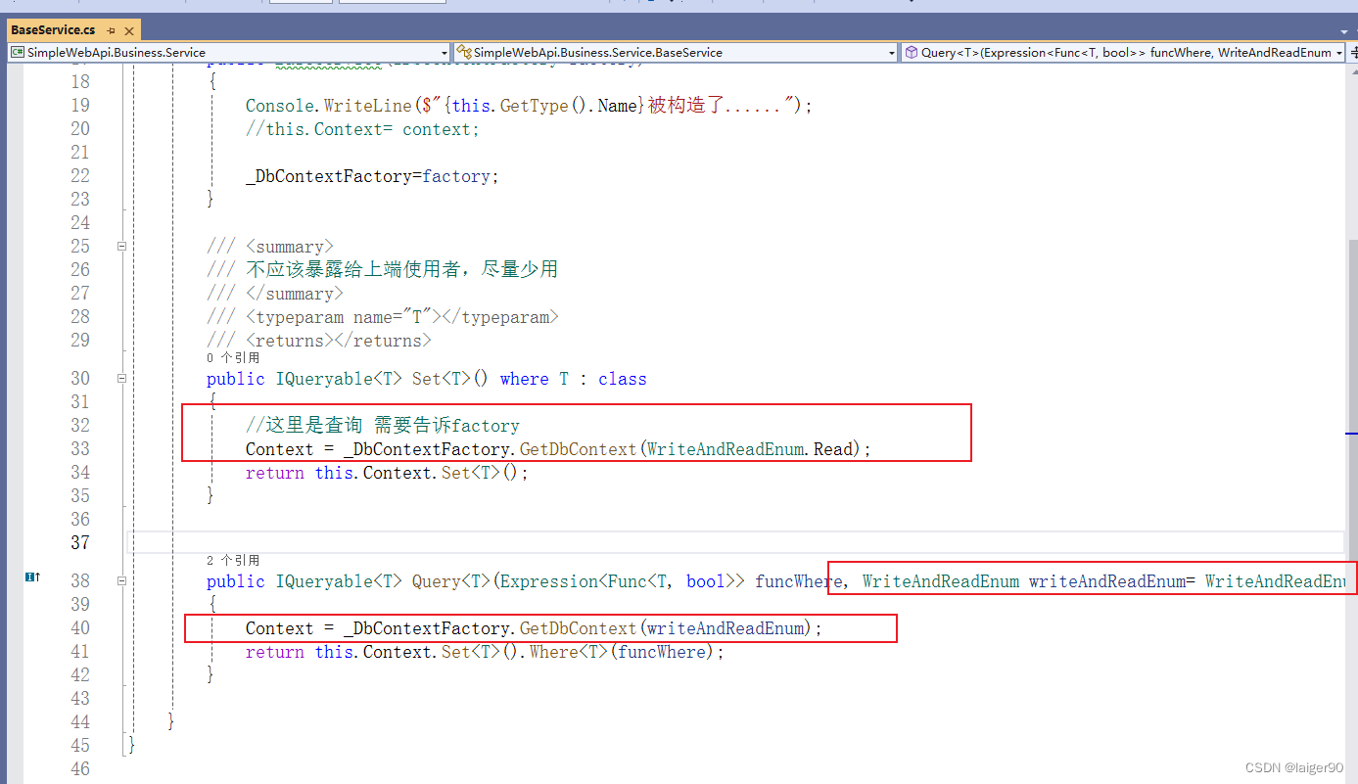The image size is (1358, 784).
Task: Select the BaseService.cs editor tab
Action: pyautogui.click(x=54, y=30)
